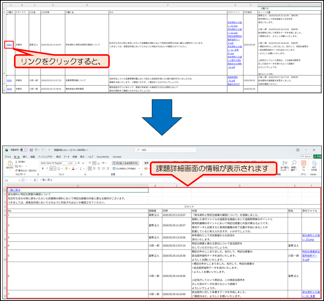The image size is (324, 301).
Task: Click issue ID link 0004 in top sheet
Action: tap(9, 89)
